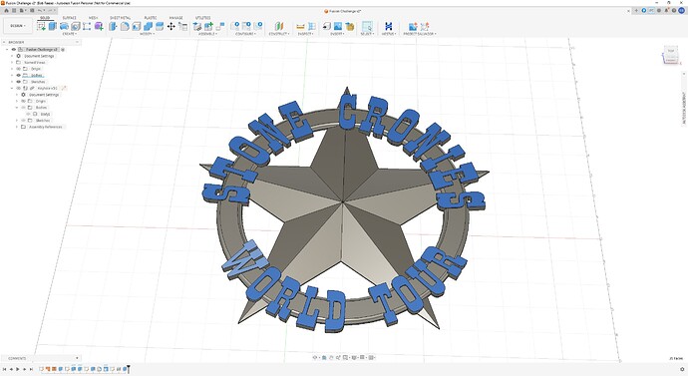Toggle visibility eye for top-level Origin
The image size is (688, 376).
pos(18,69)
